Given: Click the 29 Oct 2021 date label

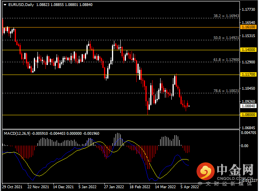Looking at the screenshot, I should point(12,187).
